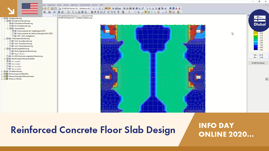Viewport: 269px width, 151px height.
Task: Click the red X toolbar icon
Action: (x=156, y=8)
